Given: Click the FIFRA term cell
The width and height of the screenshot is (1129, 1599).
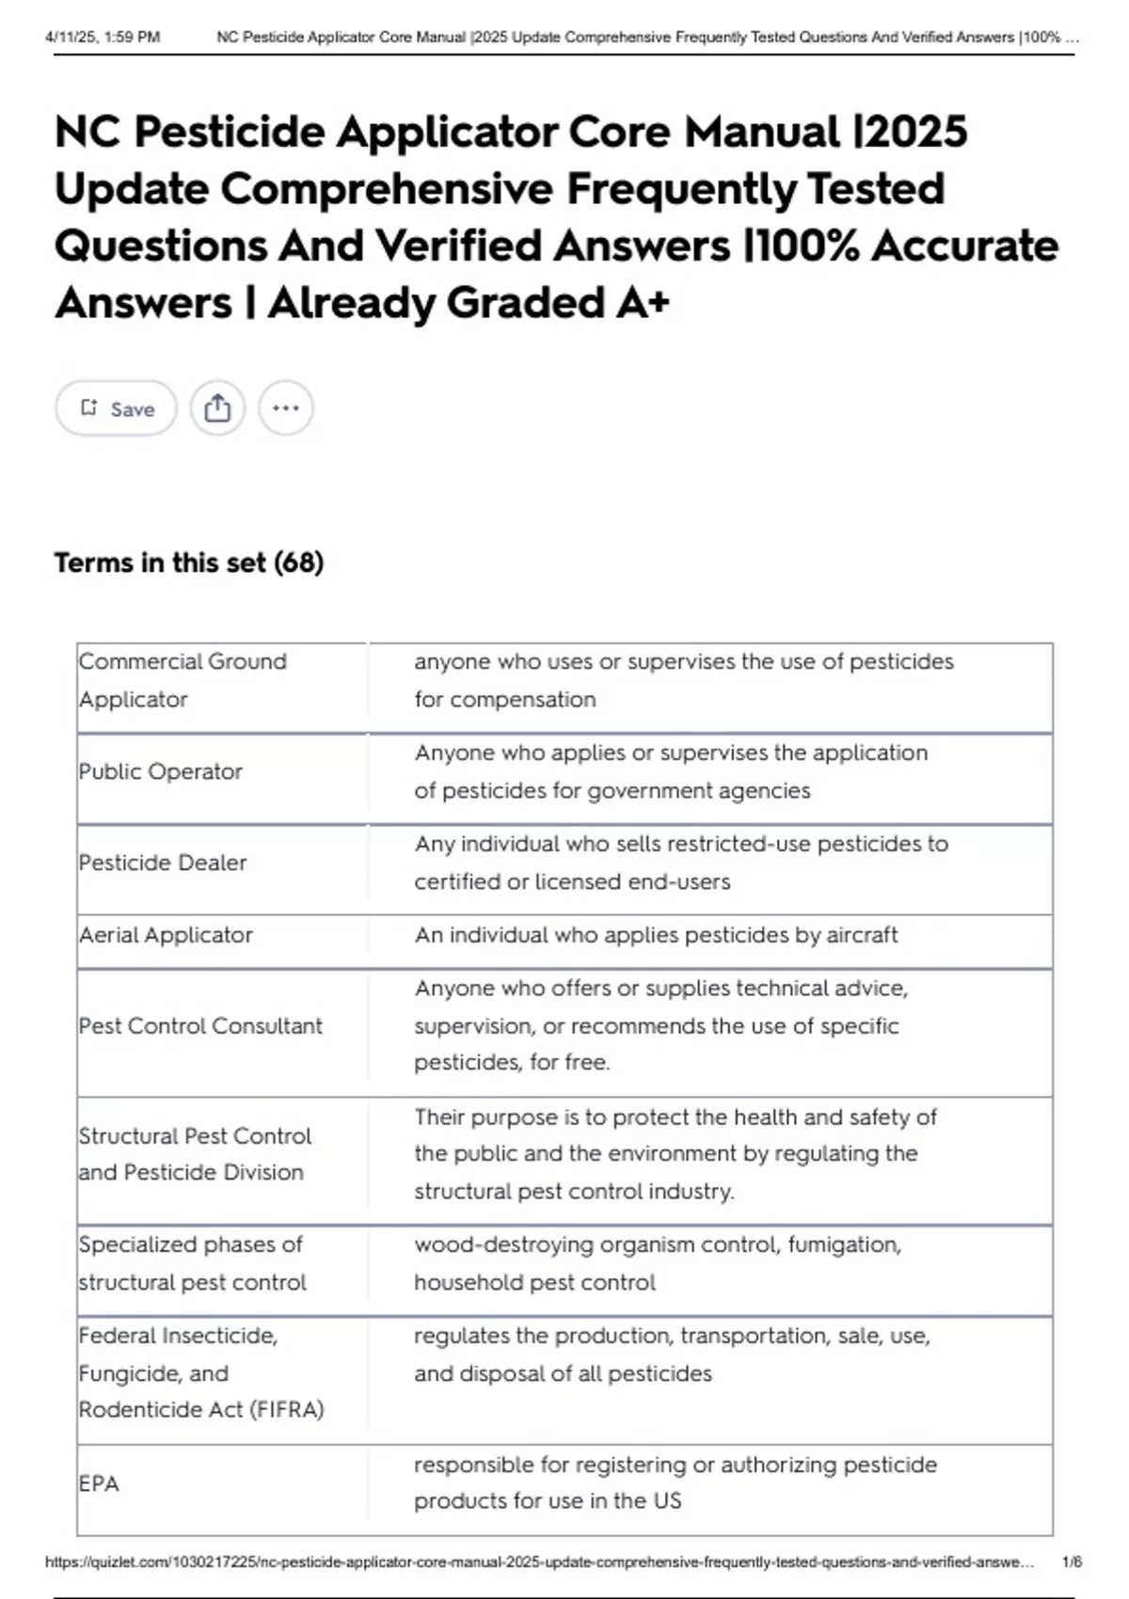Looking at the screenshot, I should pos(201,1372).
